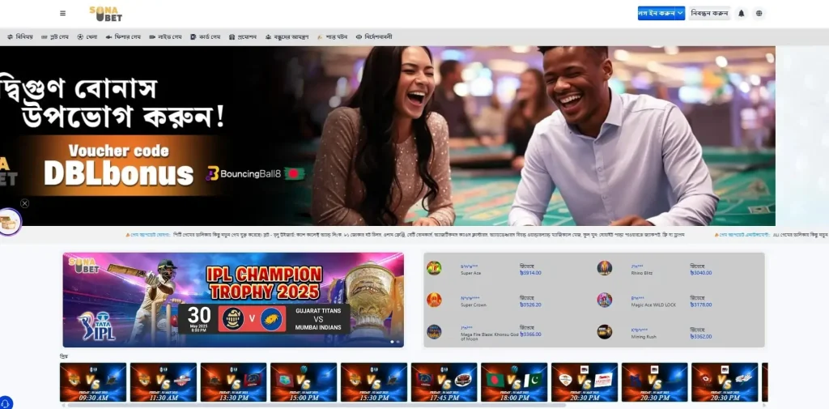Click the gift icon for প্রমোশন
The image size is (829, 409).
coord(232,37)
